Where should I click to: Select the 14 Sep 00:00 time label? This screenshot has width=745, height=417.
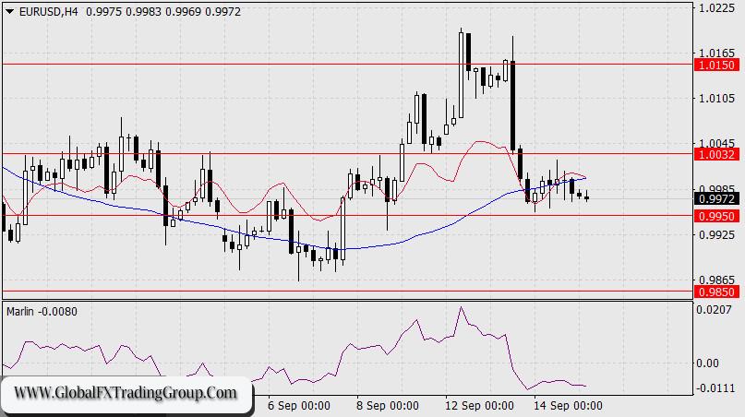tap(568, 406)
